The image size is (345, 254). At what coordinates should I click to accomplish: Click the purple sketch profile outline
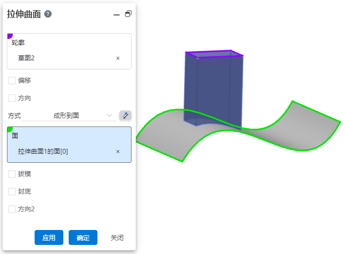[x=214, y=54]
